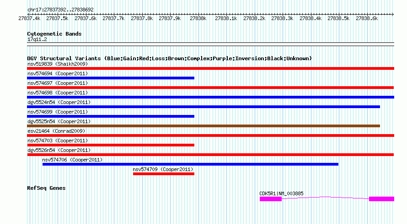Select the blue nsv574699 gain bar
Viewport: 407px width, 224px height.
tap(111, 116)
